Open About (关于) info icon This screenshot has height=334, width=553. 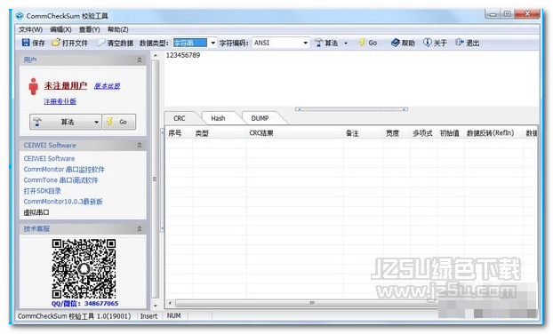tap(428, 43)
